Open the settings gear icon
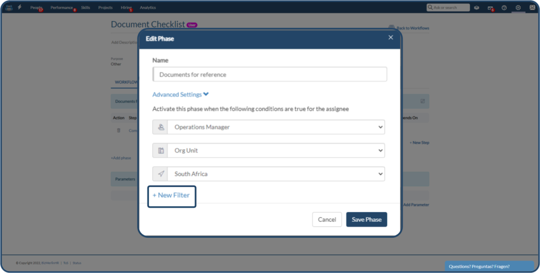Image resolution: width=540 pixels, height=273 pixels. click(x=518, y=7)
